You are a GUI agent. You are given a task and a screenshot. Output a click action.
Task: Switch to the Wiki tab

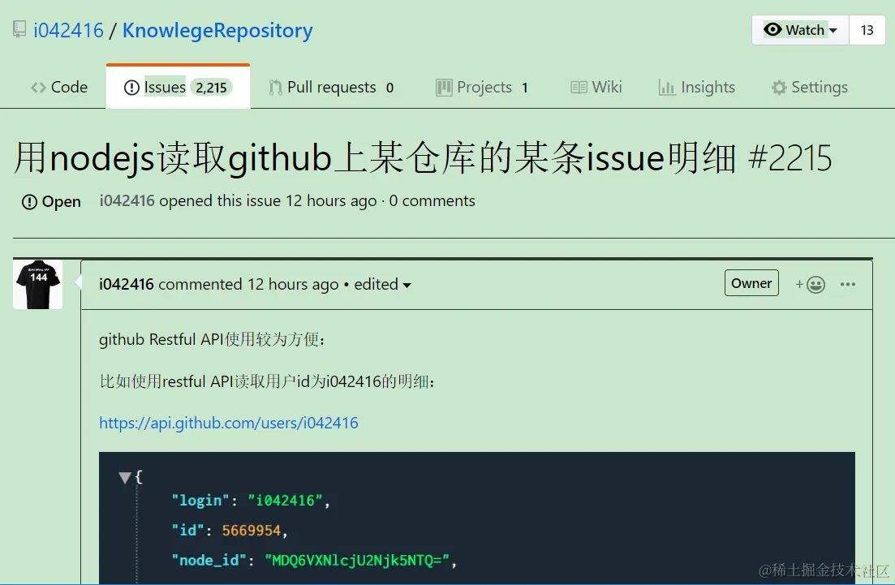tap(596, 88)
